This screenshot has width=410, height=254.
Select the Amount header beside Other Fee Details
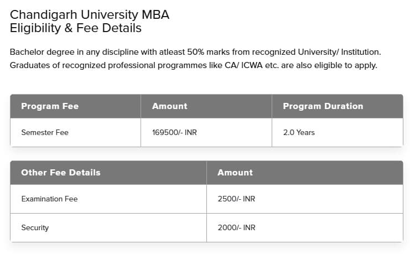235,173
